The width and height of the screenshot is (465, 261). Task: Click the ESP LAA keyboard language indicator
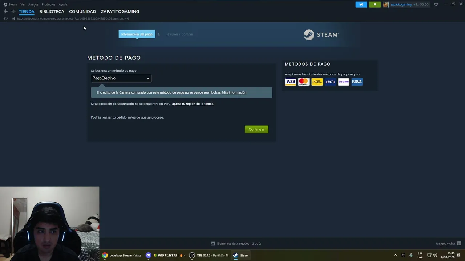coord(420,255)
